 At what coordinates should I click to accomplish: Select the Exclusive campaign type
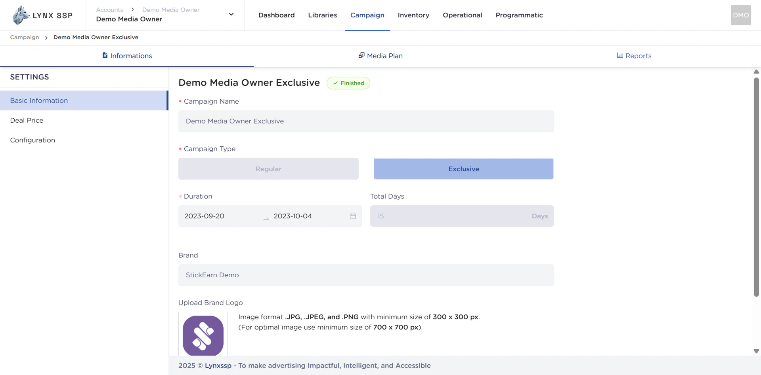(x=463, y=169)
